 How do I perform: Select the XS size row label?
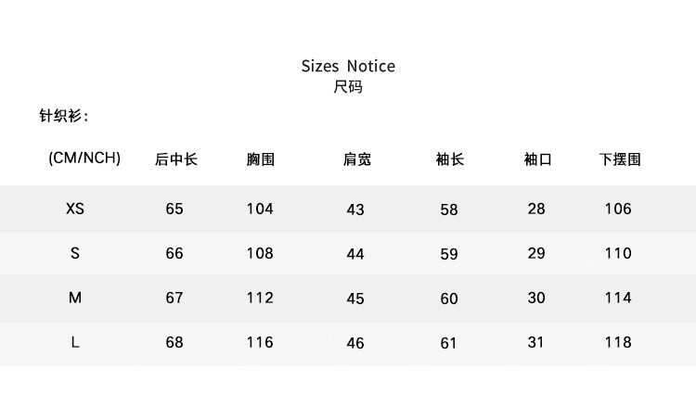click(x=75, y=209)
